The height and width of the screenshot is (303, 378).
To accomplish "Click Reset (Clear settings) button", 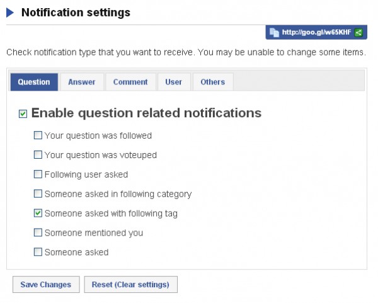I will pyautogui.click(x=130, y=285).
